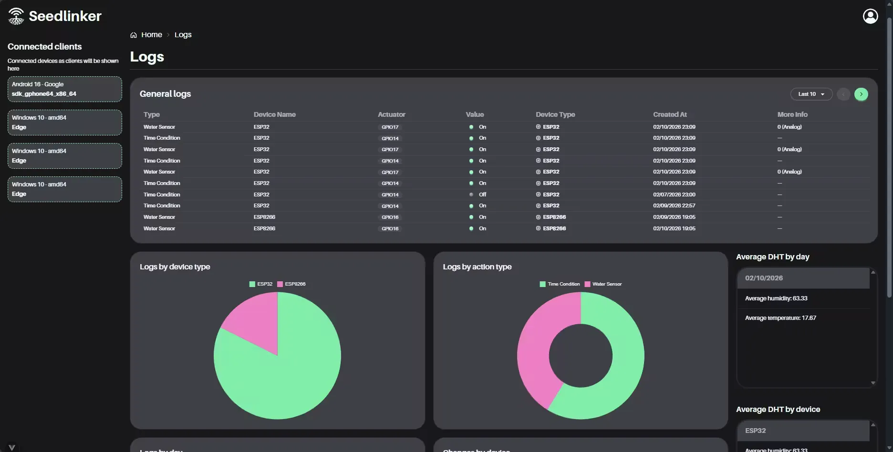Click the home icon in the breadcrumb
893x452 pixels.
tap(134, 34)
